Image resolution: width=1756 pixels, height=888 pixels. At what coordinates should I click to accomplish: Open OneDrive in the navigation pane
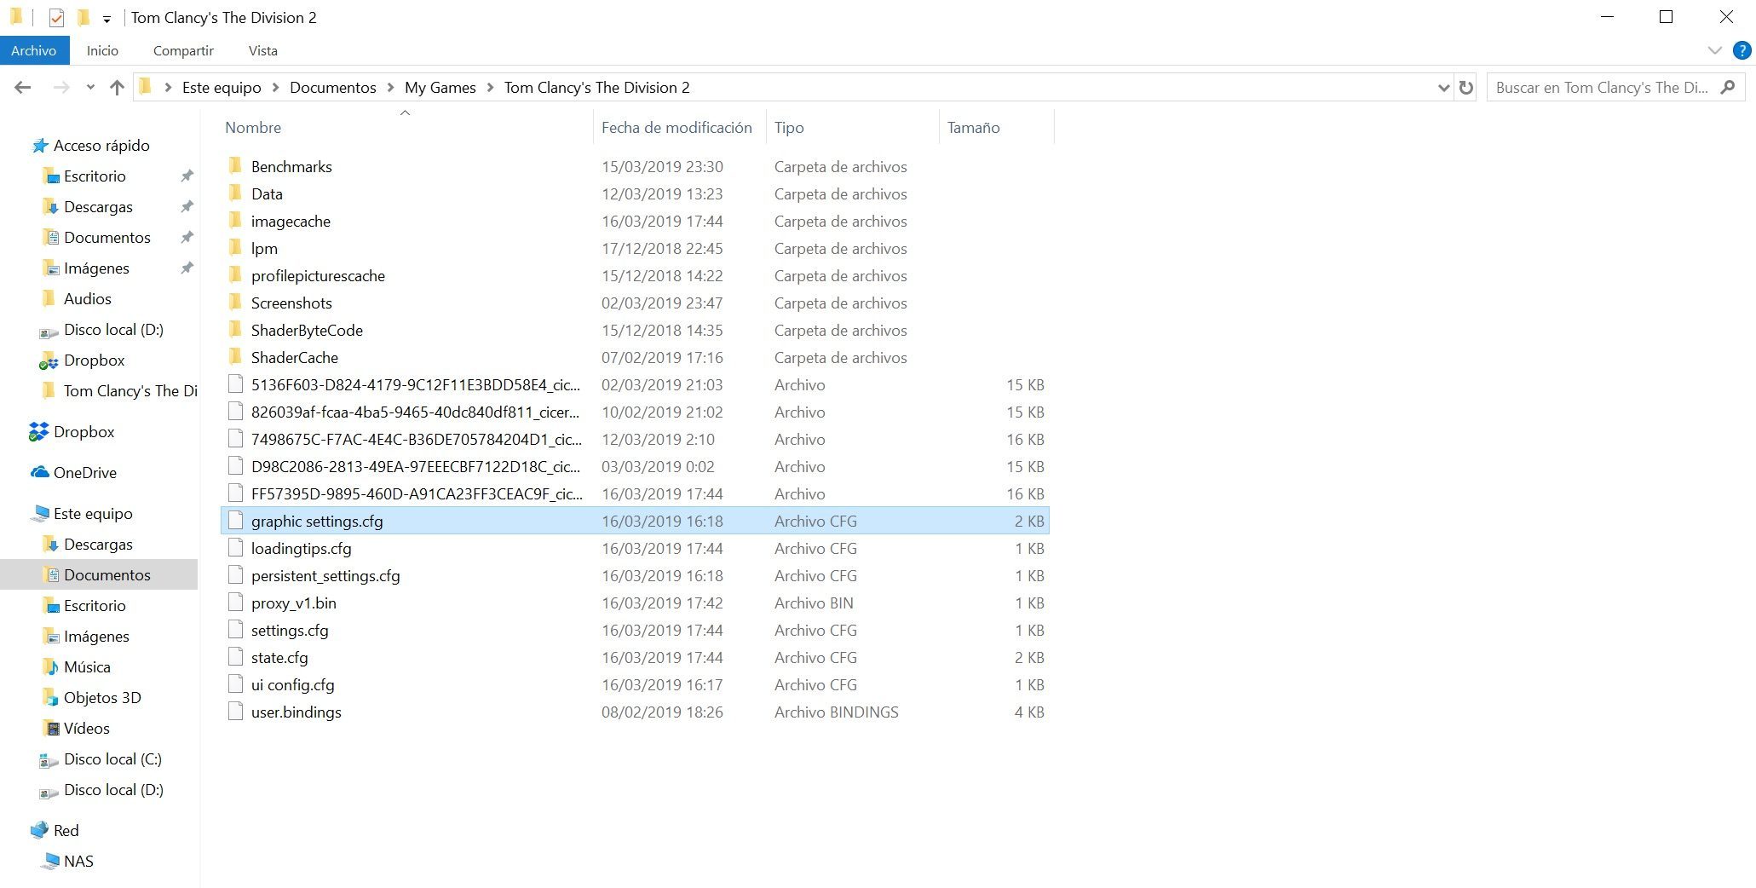pyautogui.click(x=84, y=473)
